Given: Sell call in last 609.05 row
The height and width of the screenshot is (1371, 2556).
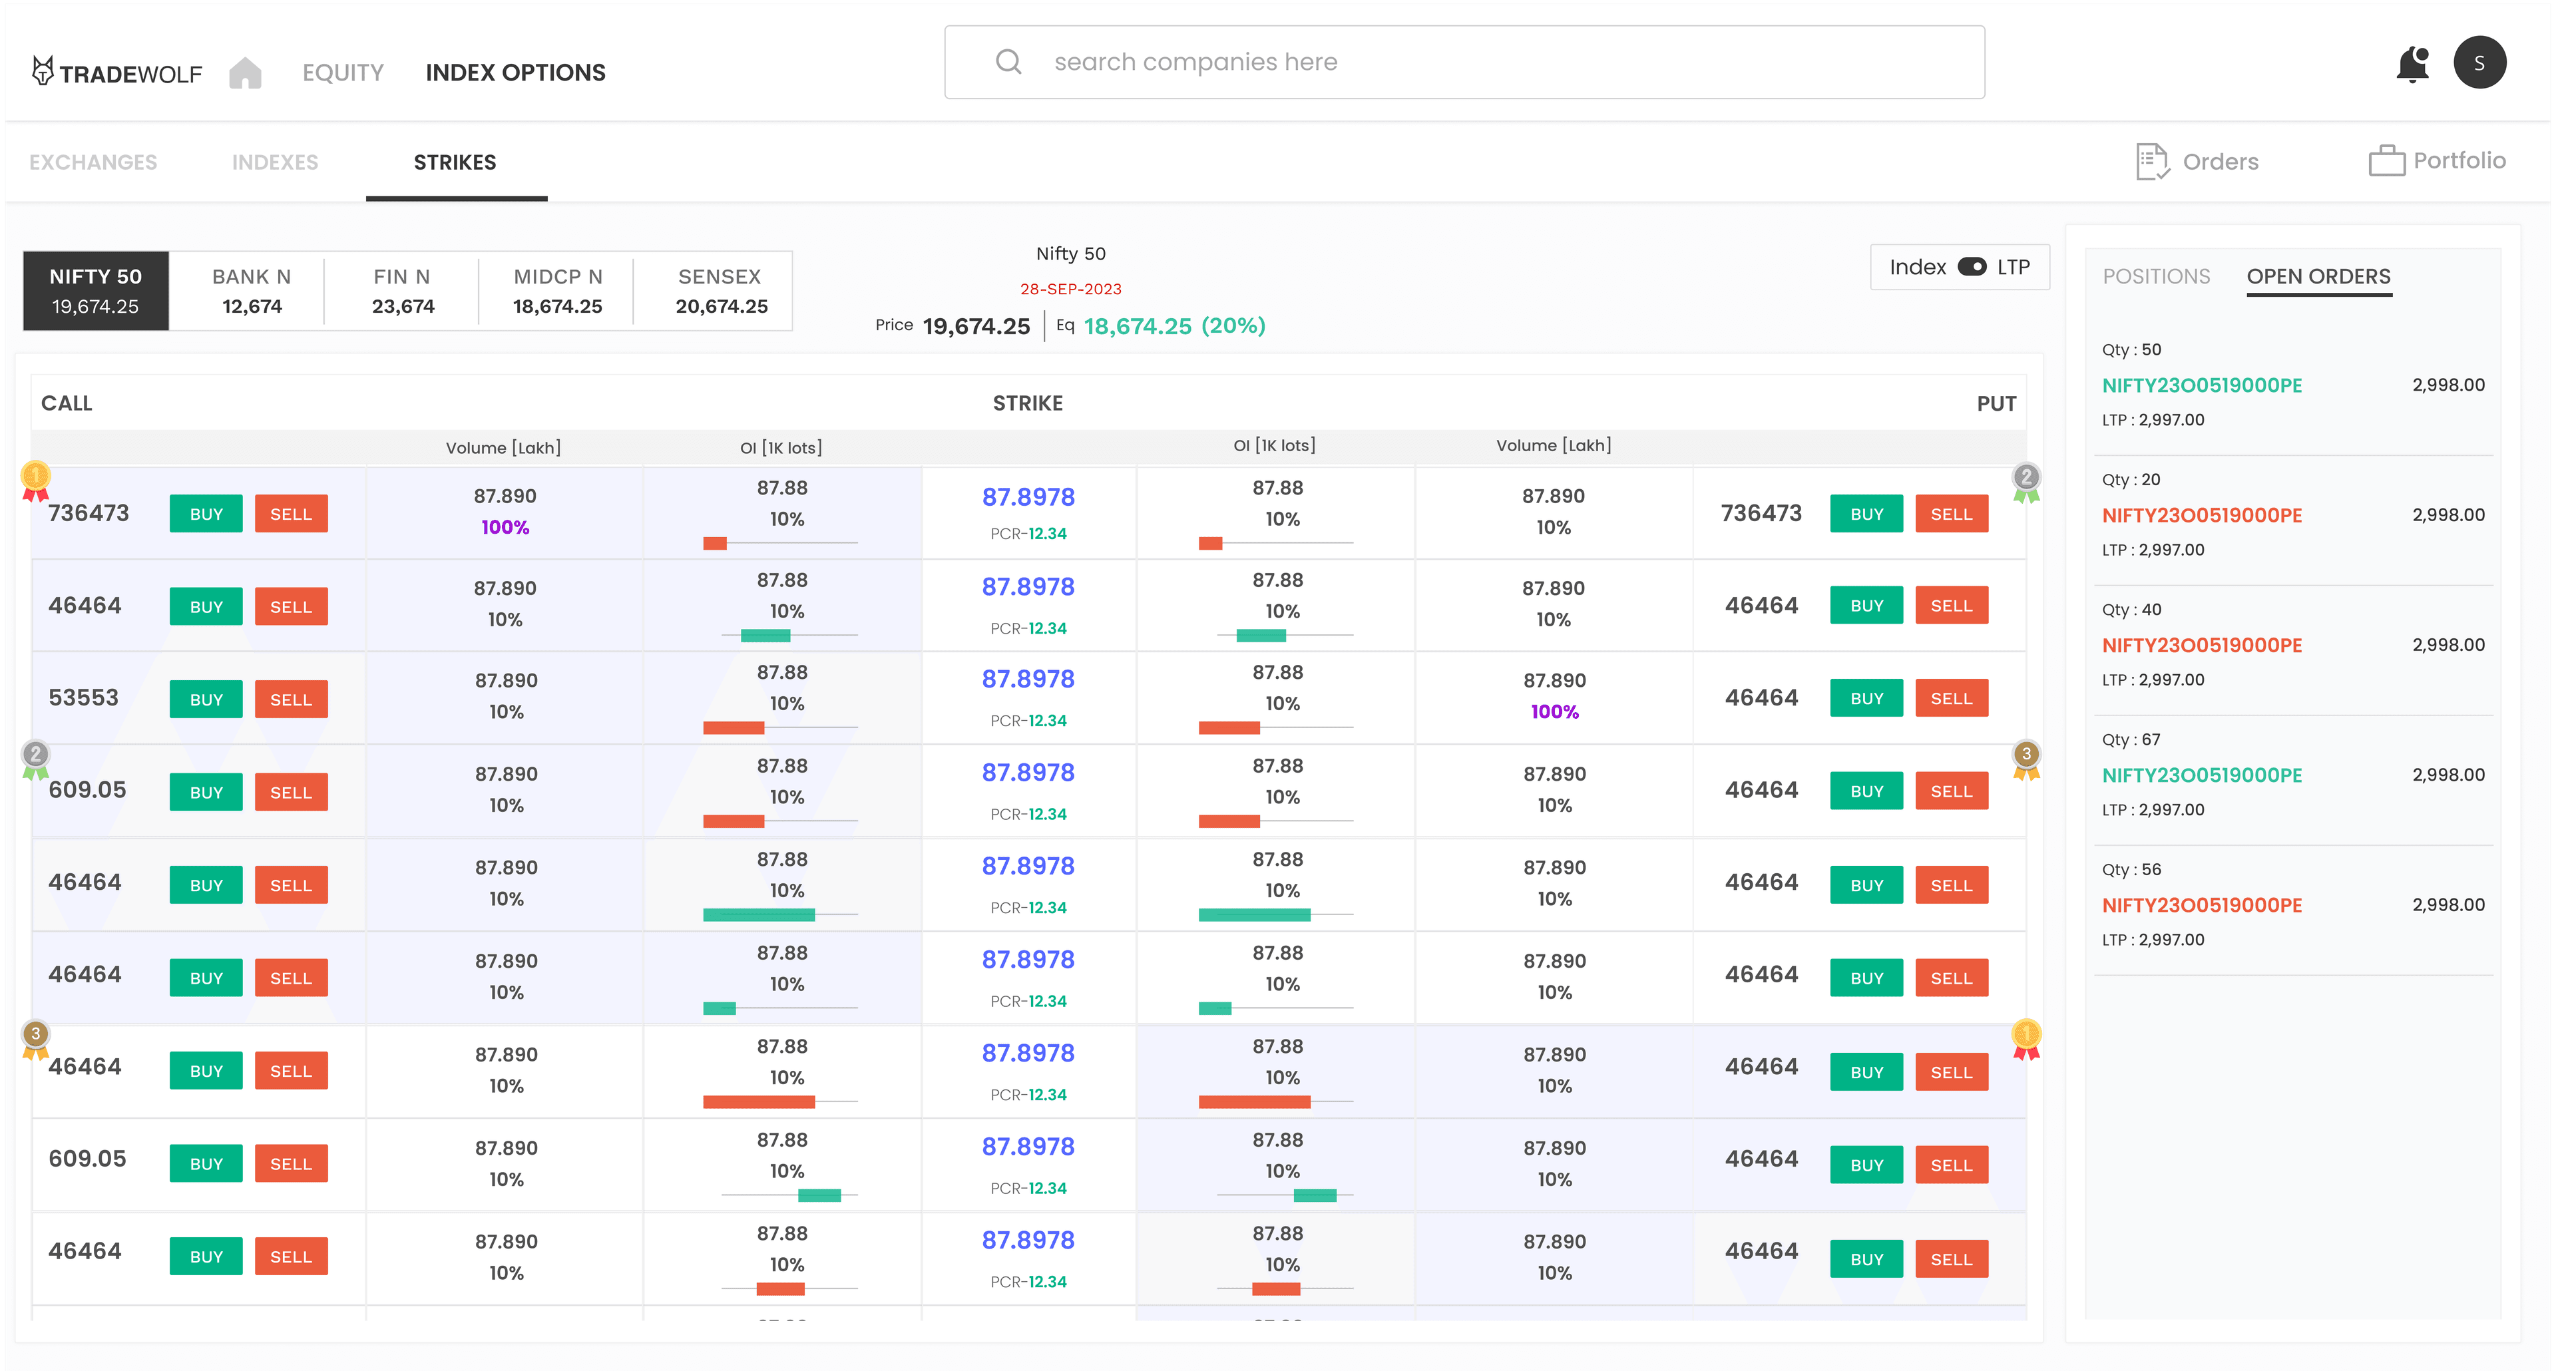Looking at the screenshot, I should (291, 1163).
